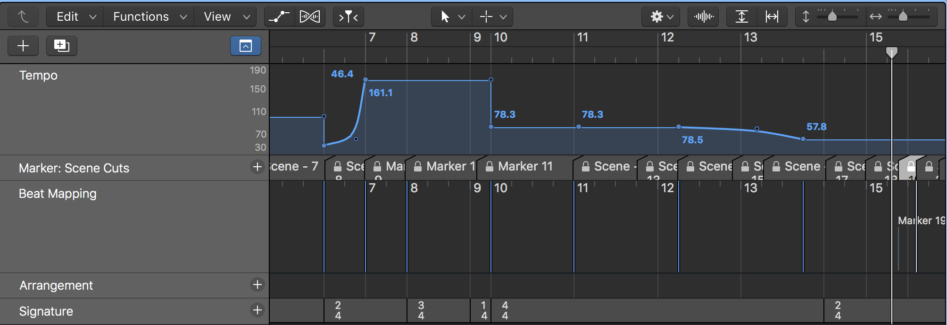Viewport: 947px width, 325px height.
Task: Select the Scene - 7 marker
Action: [297, 167]
